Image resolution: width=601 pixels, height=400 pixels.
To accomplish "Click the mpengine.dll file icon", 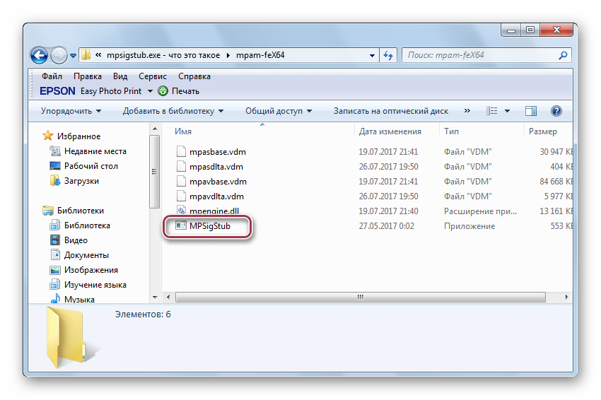I will [x=181, y=211].
